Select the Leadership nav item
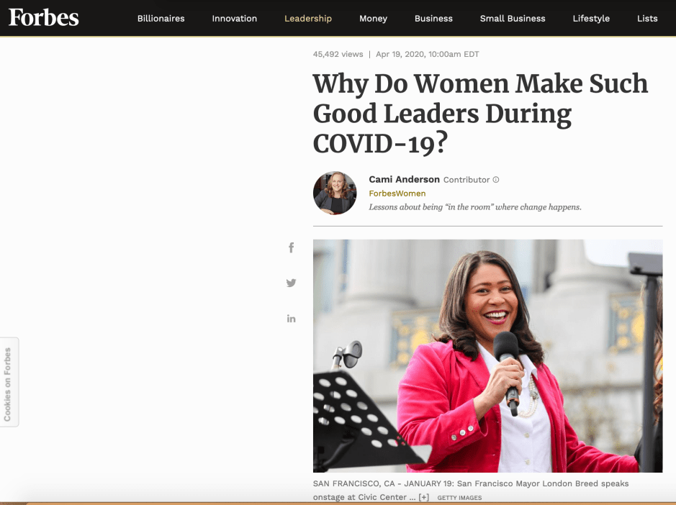The height and width of the screenshot is (505, 676). coord(308,19)
